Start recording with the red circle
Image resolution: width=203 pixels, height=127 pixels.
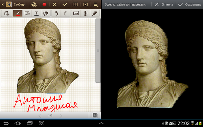pos(44,4)
